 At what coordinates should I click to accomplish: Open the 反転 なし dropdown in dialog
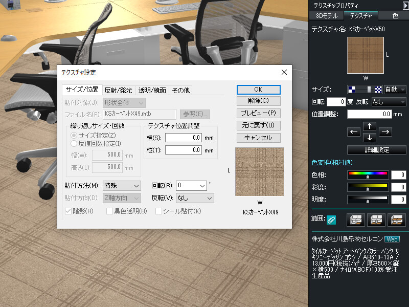tap(195, 198)
